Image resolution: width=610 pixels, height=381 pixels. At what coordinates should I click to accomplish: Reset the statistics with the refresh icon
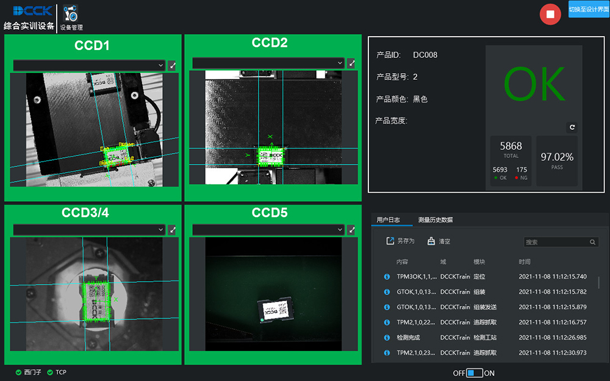(x=572, y=127)
